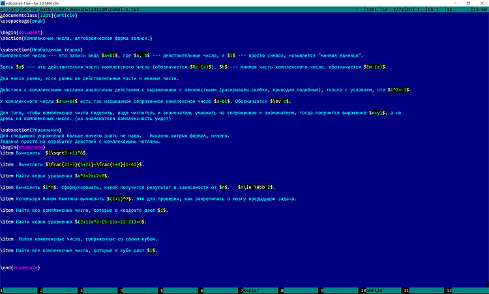This screenshot has height=294, width=489.
Task: Click key bar slot number 1
Action: coord(21,290)
